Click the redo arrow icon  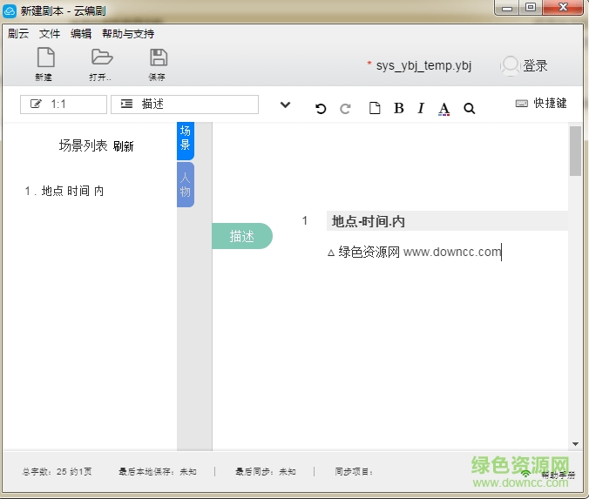345,109
